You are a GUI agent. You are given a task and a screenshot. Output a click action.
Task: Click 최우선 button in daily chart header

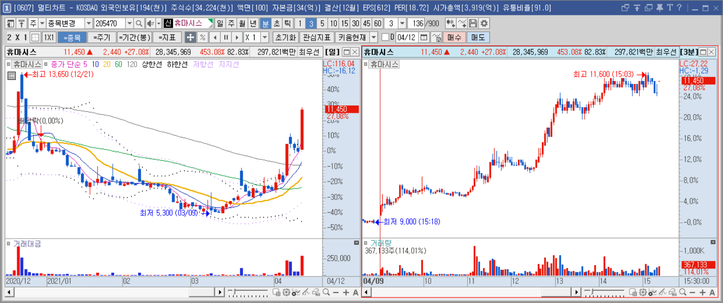[x=310, y=52]
